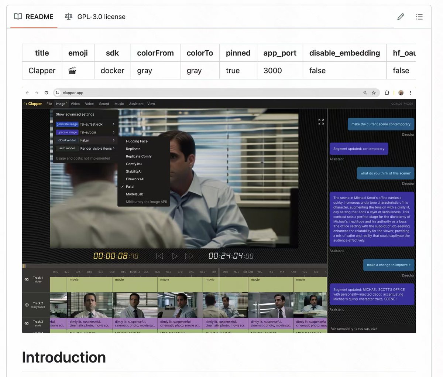The height and width of the screenshot is (377, 443).
Task: Click the license scale icon
Action: coord(69,17)
